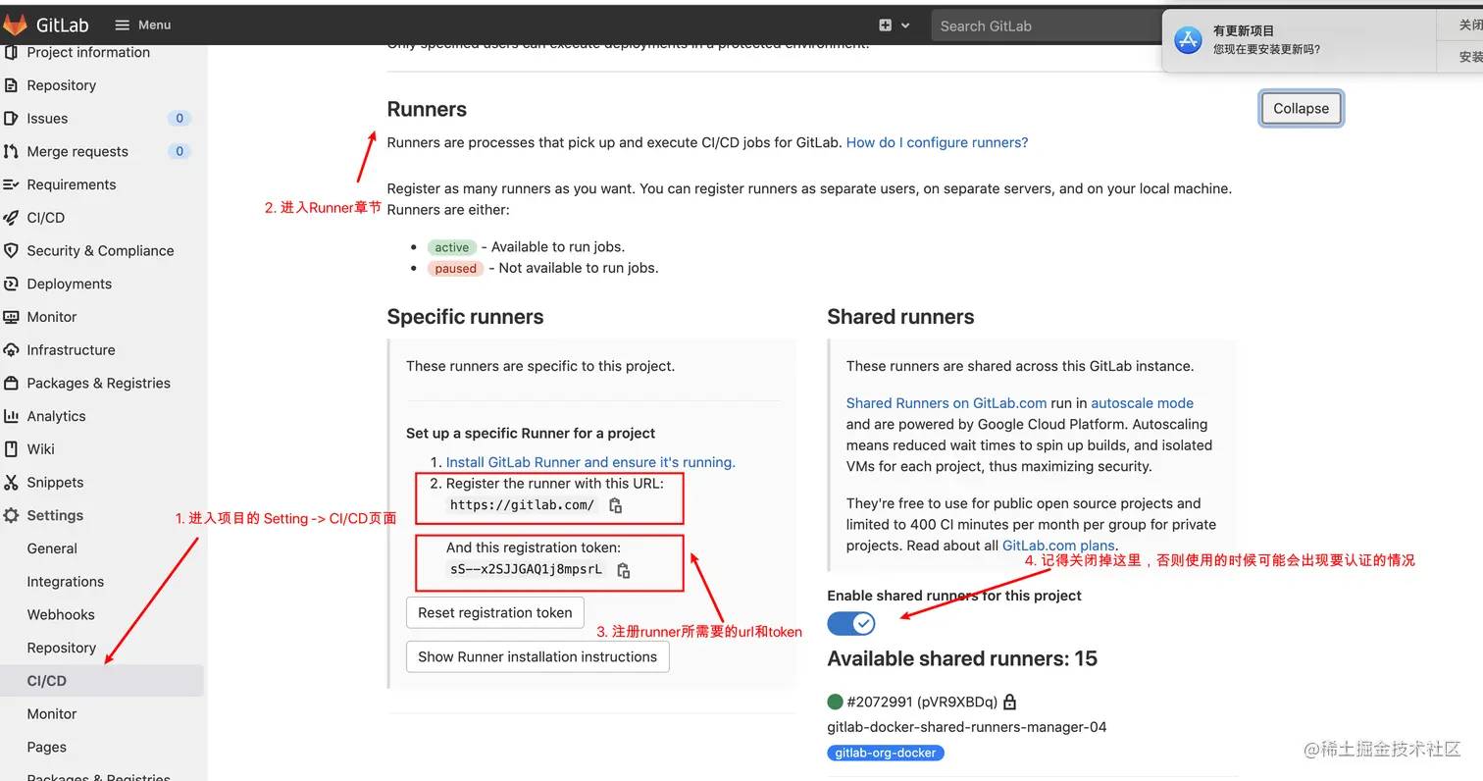Click the 有更新项目 notification title

(x=1244, y=31)
